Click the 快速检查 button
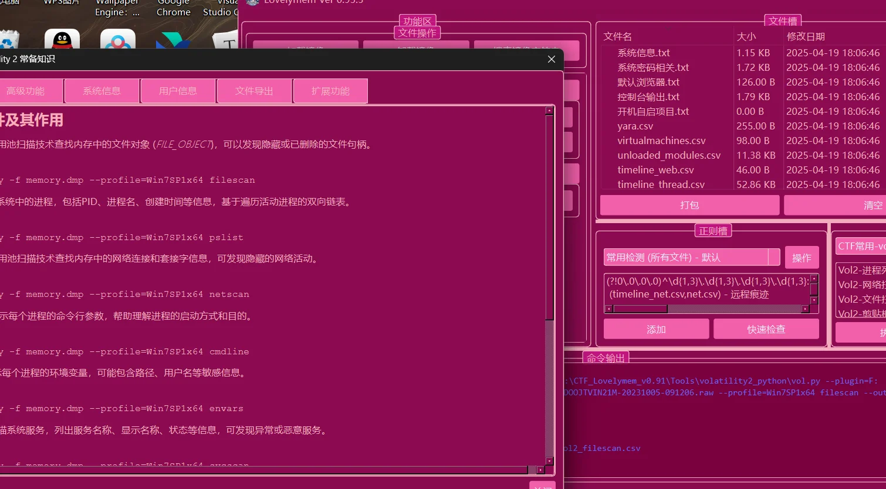This screenshot has height=489, width=886. pos(766,329)
